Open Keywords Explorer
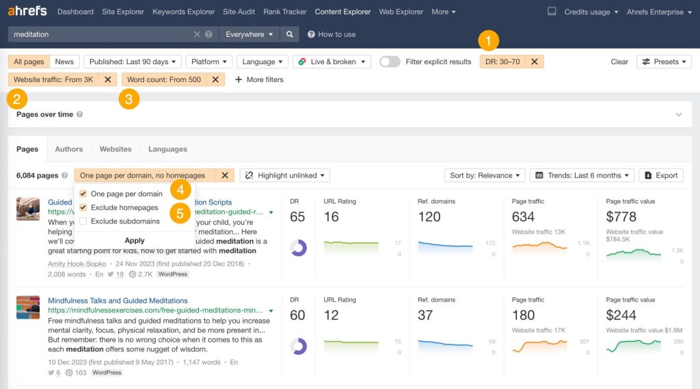Image resolution: width=700 pixels, height=389 pixels. pyautogui.click(x=183, y=12)
